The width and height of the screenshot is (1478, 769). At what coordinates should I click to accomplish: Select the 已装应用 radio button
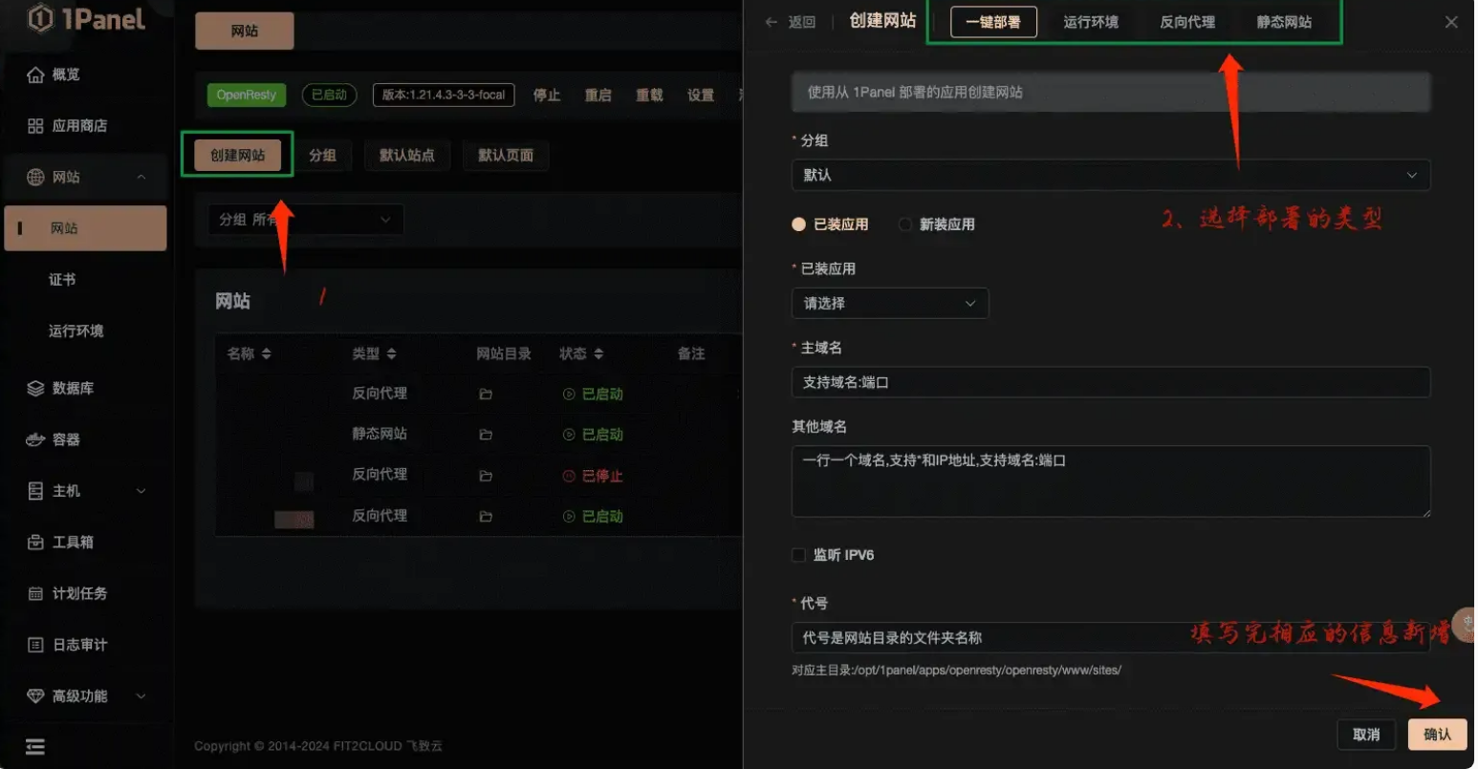pos(799,224)
